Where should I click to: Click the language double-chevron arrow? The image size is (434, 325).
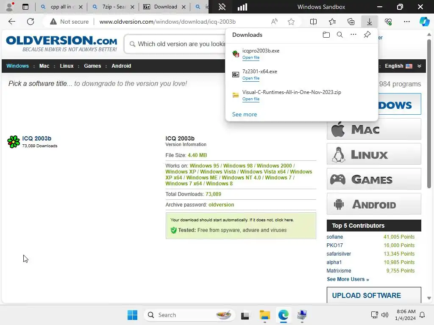(x=419, y=66)
